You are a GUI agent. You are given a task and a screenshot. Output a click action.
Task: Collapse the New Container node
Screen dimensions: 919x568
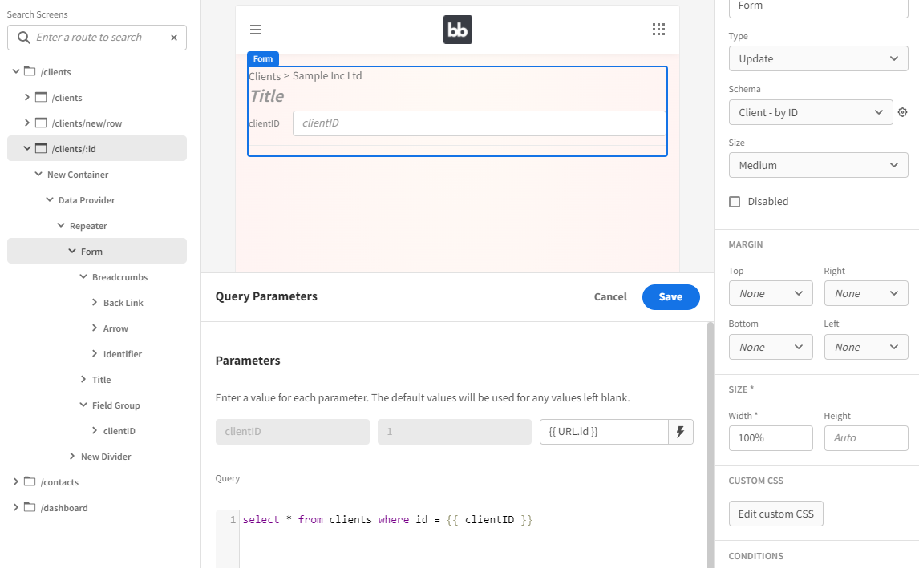38,175
